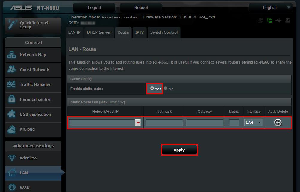Switch to the IPTV tab
Viewport: 300px width, 192px height.
140,32
